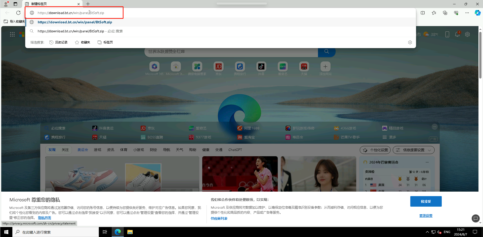
Task: Open the table tennis news thumbnail
Action: (x=240, y=174)
